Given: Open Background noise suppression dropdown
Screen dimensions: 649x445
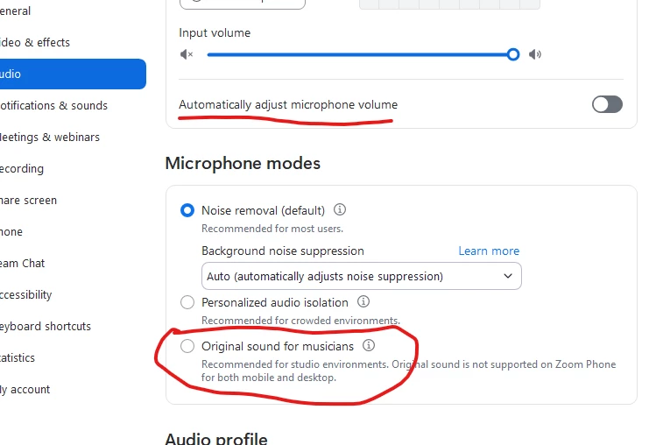Looking at the screenshot, I should 362,276.
